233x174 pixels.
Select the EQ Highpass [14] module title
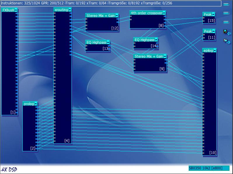pos(145,40)
